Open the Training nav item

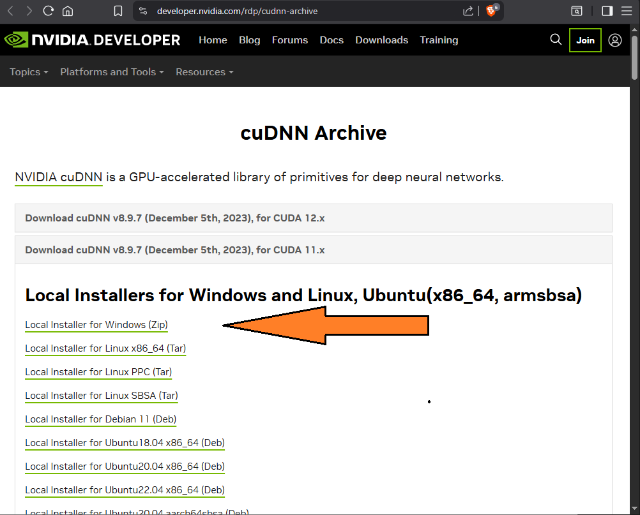coord(439,40)
